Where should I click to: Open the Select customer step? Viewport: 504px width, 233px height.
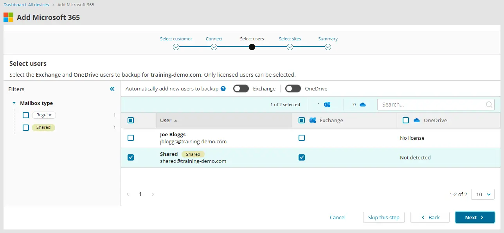click(x=176, y=39)
